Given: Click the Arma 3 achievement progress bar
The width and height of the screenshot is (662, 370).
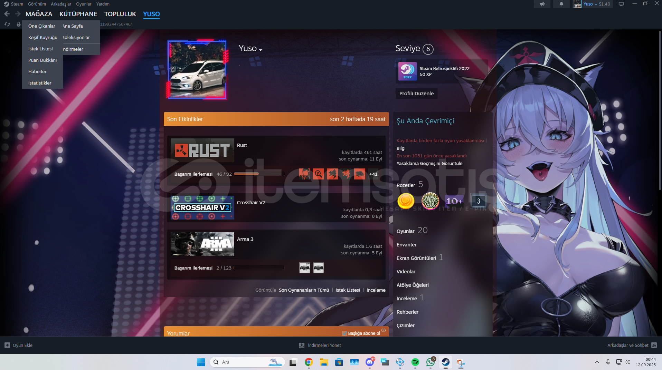Looking at the screenshot, I should pyautogui.click(x=259, y=268).
